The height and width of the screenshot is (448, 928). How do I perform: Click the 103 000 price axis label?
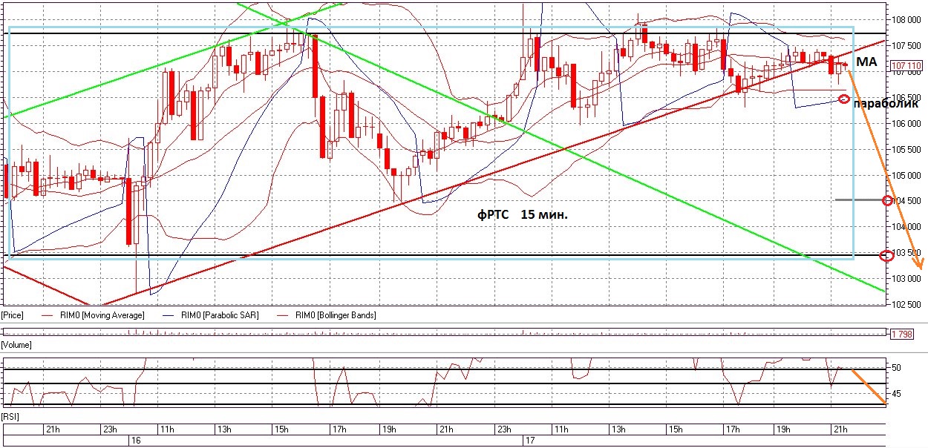907,279
